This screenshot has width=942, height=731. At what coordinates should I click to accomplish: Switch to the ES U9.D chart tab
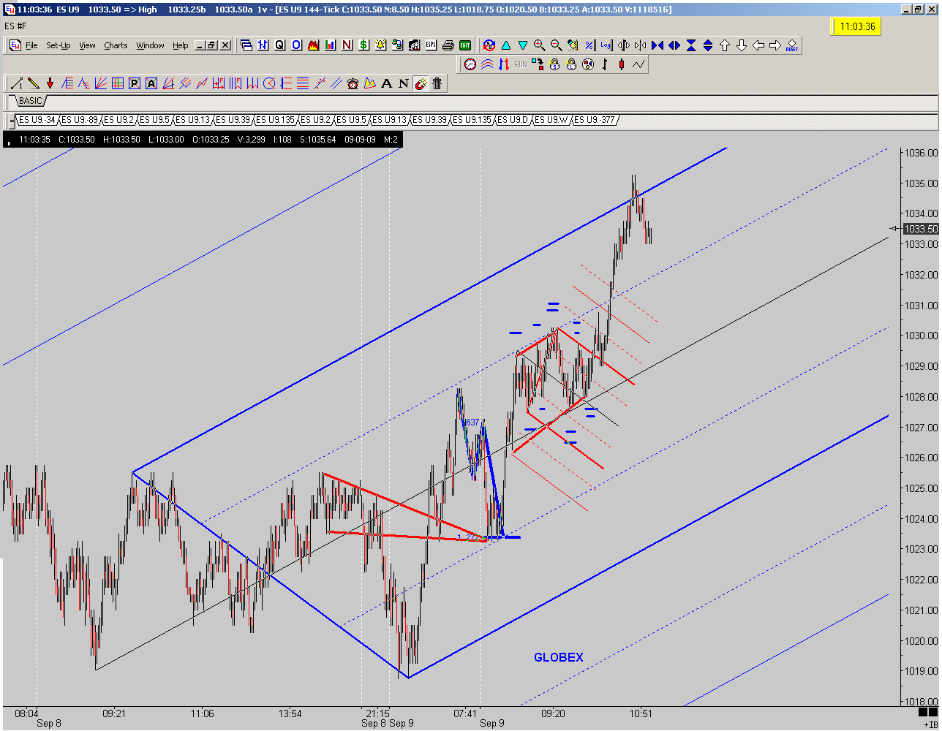click(x=513, y=120)
